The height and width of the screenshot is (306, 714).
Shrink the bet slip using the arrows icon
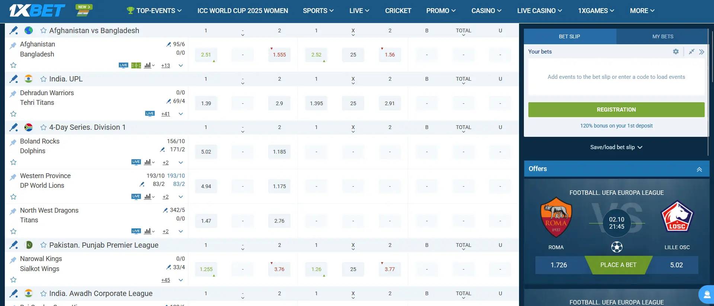tap(691, 52)
